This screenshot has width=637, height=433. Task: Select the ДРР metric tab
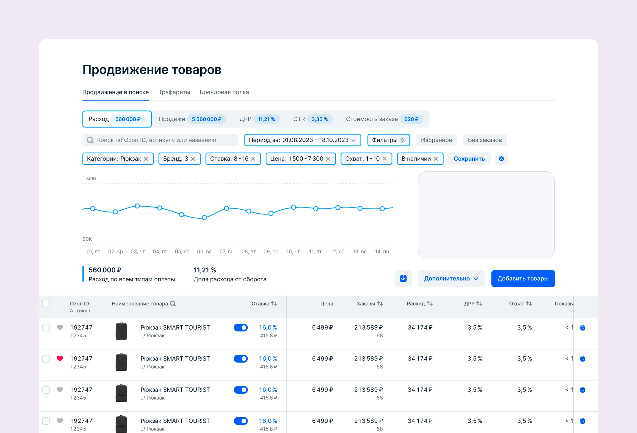[x=259, y=119]
